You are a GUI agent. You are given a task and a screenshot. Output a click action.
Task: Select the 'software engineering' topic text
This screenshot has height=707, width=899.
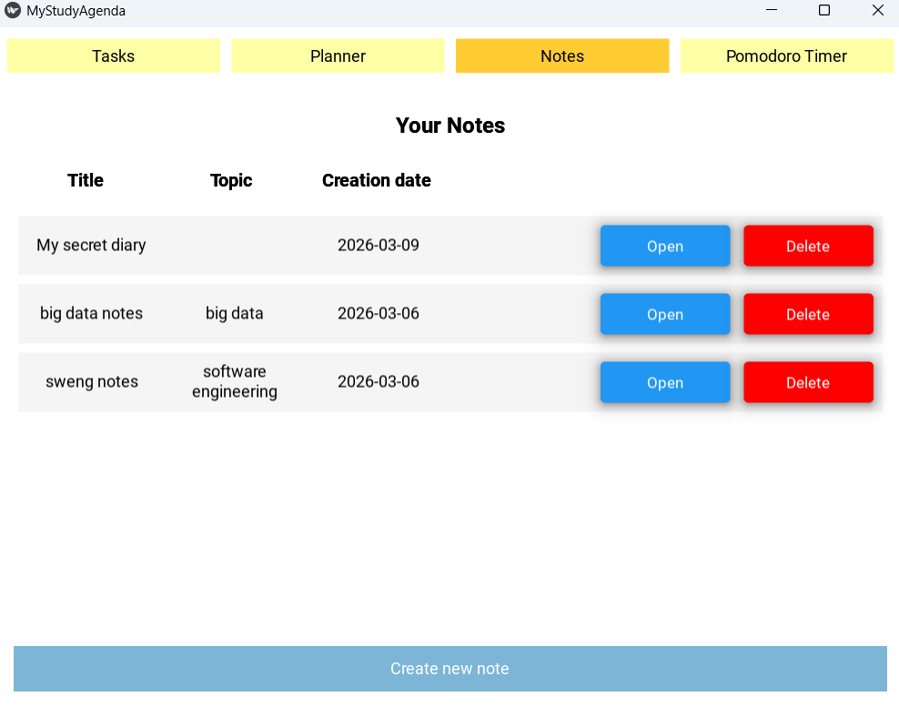pos(235,382)
